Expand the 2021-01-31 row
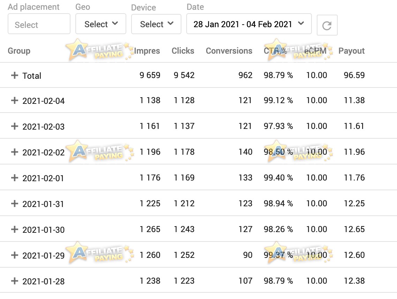This screenshot has height=299, width=397. click(15, 204)
